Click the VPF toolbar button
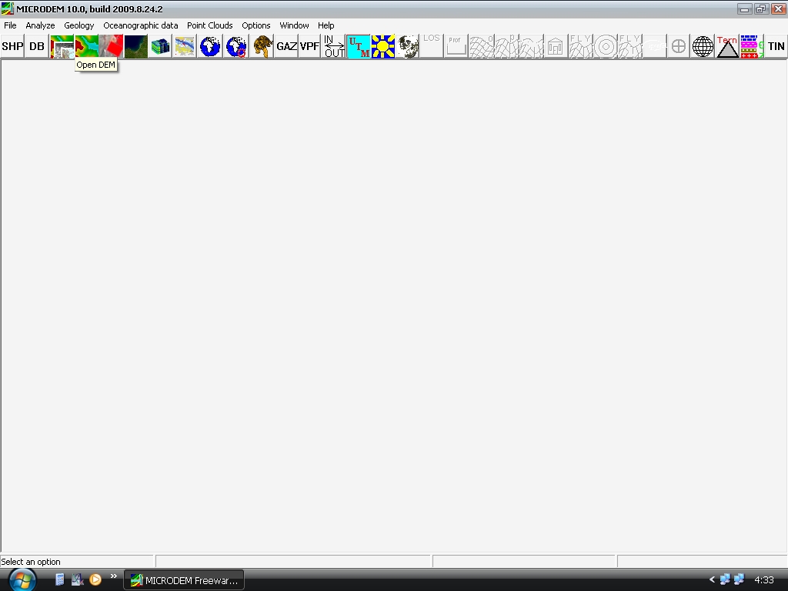 coord(309,46)
